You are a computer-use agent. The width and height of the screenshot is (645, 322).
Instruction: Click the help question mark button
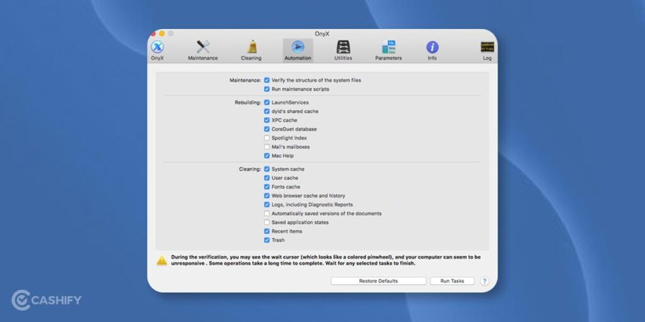(x=484, y=281)
